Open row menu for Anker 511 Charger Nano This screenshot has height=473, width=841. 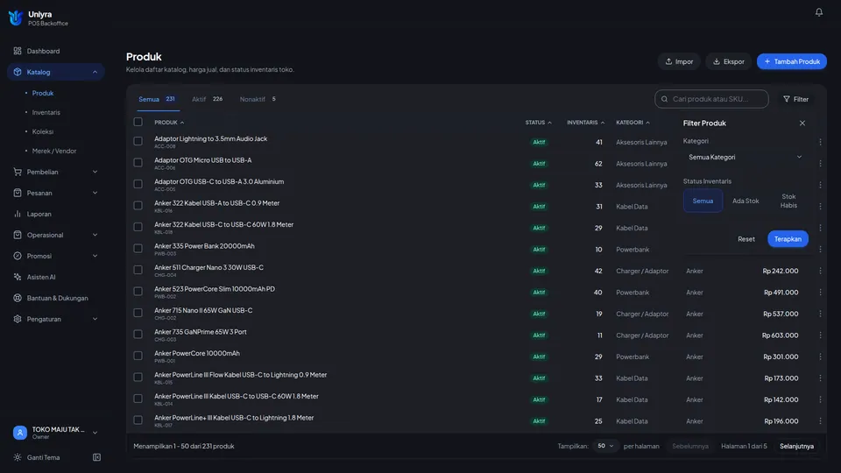[820, 271]
